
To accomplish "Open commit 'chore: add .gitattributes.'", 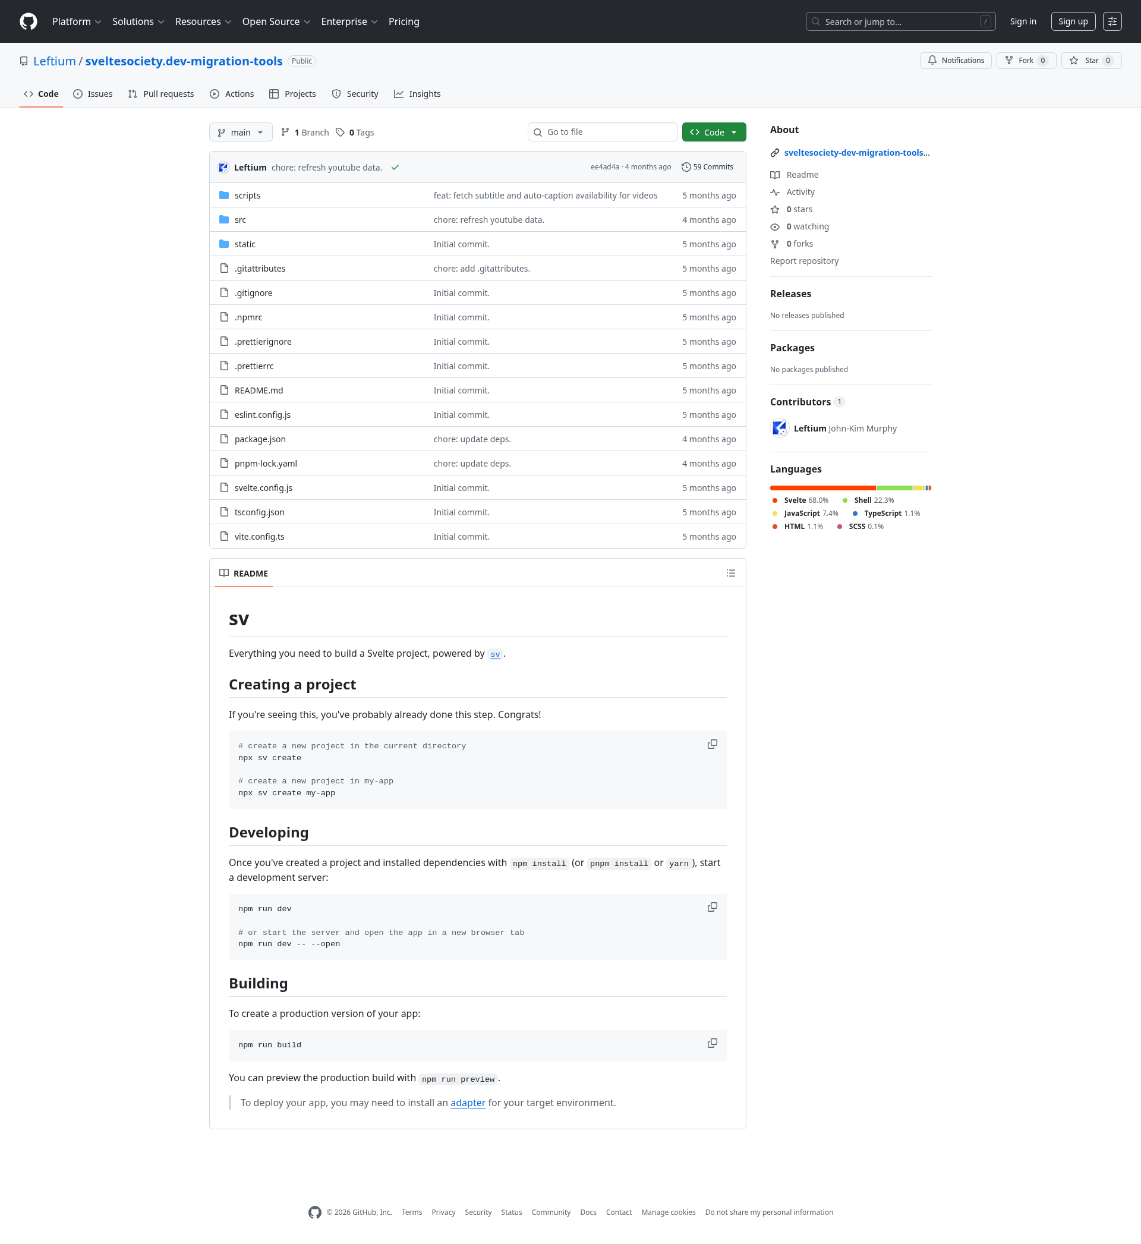I will 481,269.
